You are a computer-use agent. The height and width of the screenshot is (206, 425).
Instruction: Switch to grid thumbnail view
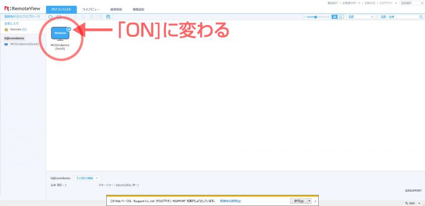(335, 17)
